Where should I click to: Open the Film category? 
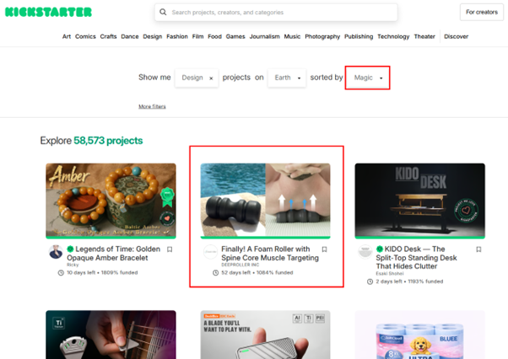click(x=197, y=36)
